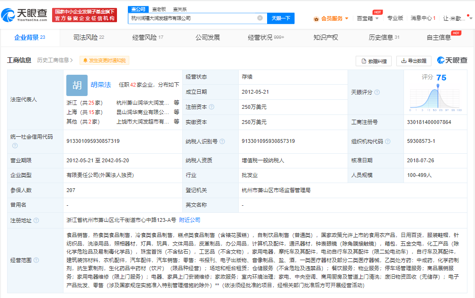Open help icon next to 天眼评分
475x298 pixels.
pyautogui.click(x=377, y=92)
